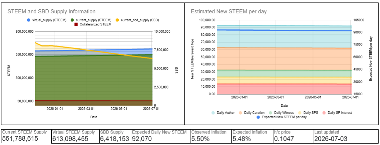Select the 2026-07-03 last updated date

331,139
